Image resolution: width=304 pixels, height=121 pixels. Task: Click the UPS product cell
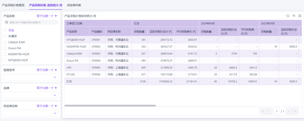click(77, 68)
